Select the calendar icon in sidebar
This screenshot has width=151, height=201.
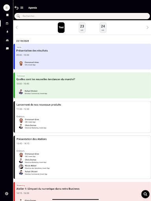pos(7,24)
